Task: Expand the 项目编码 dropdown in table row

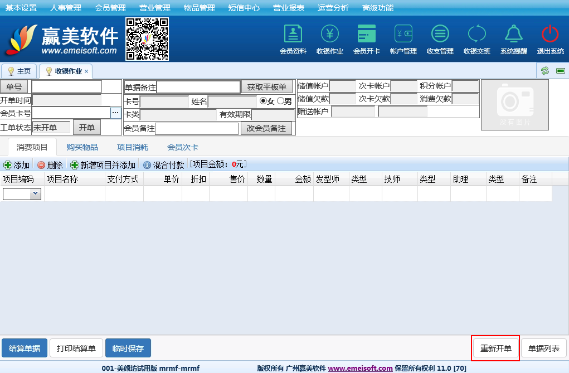Action: coord(35,193)
